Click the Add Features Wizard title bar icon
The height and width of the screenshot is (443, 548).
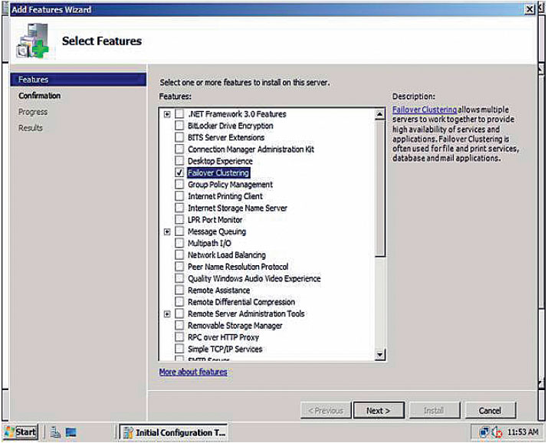[6, 9]
